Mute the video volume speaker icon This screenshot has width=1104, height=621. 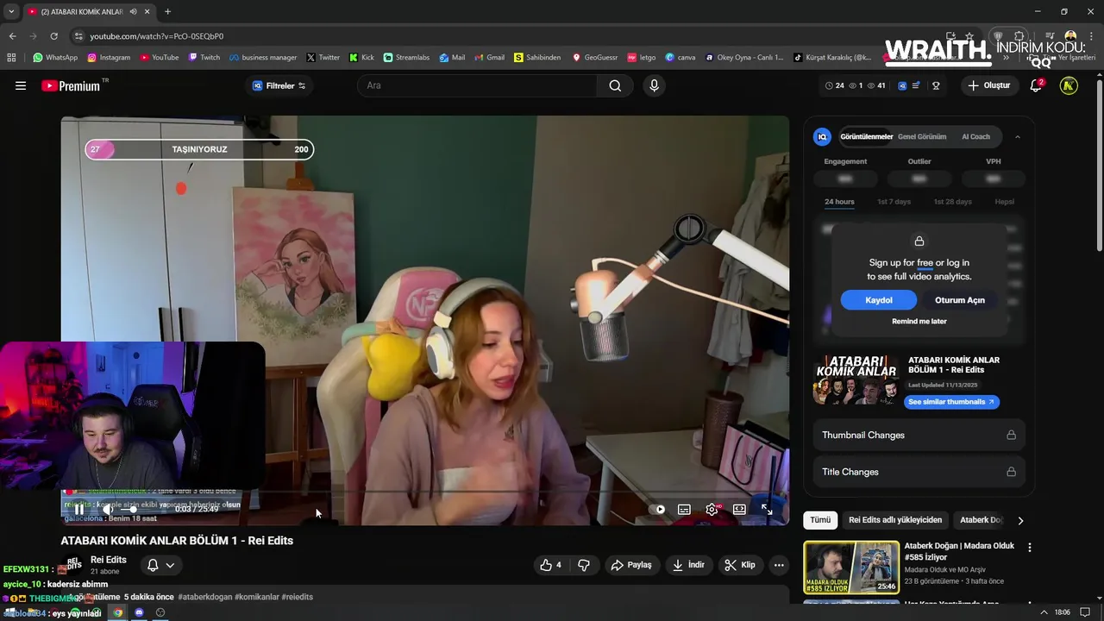pos(108,509)
